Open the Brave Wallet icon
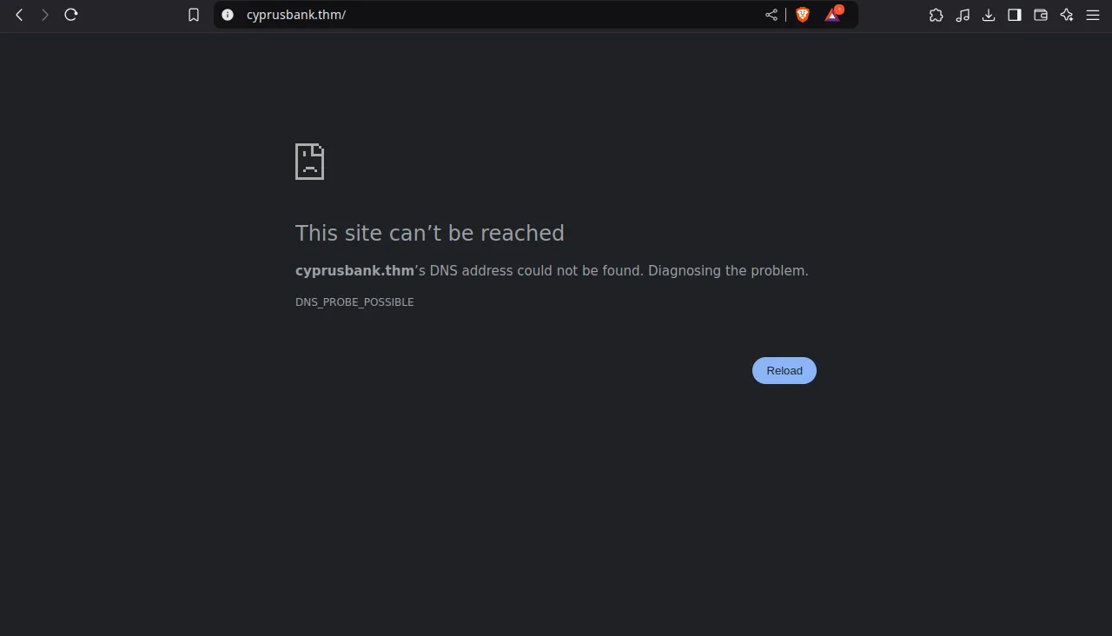The width and height of the screenshot is (1112, 636). [x=1041, y=15]
